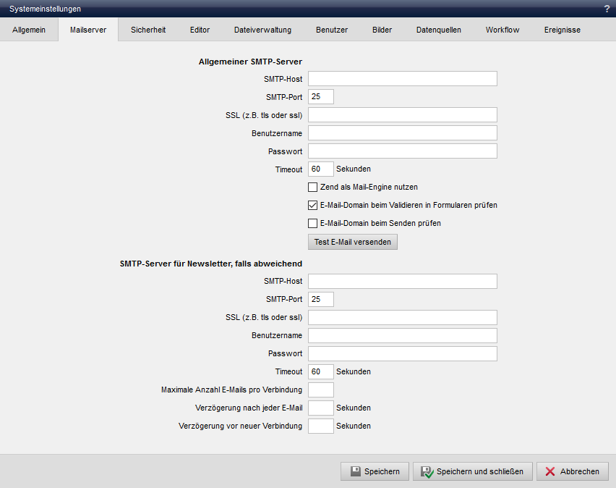Click the SMTP-Server für Newsletter heading

click(x=211, y=264)
